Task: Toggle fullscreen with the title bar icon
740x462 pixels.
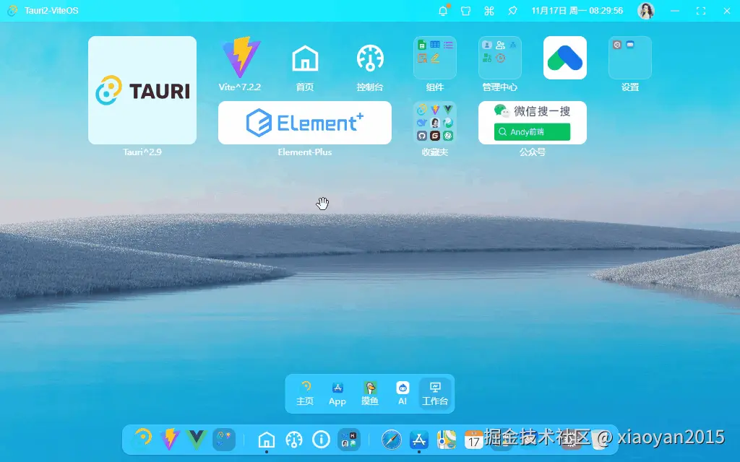Action: (x=700, y=11)
